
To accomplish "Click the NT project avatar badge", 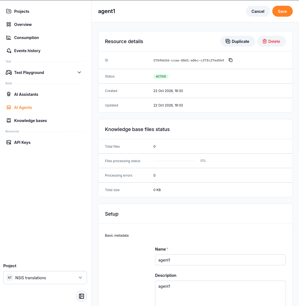I will coord(10,278).
